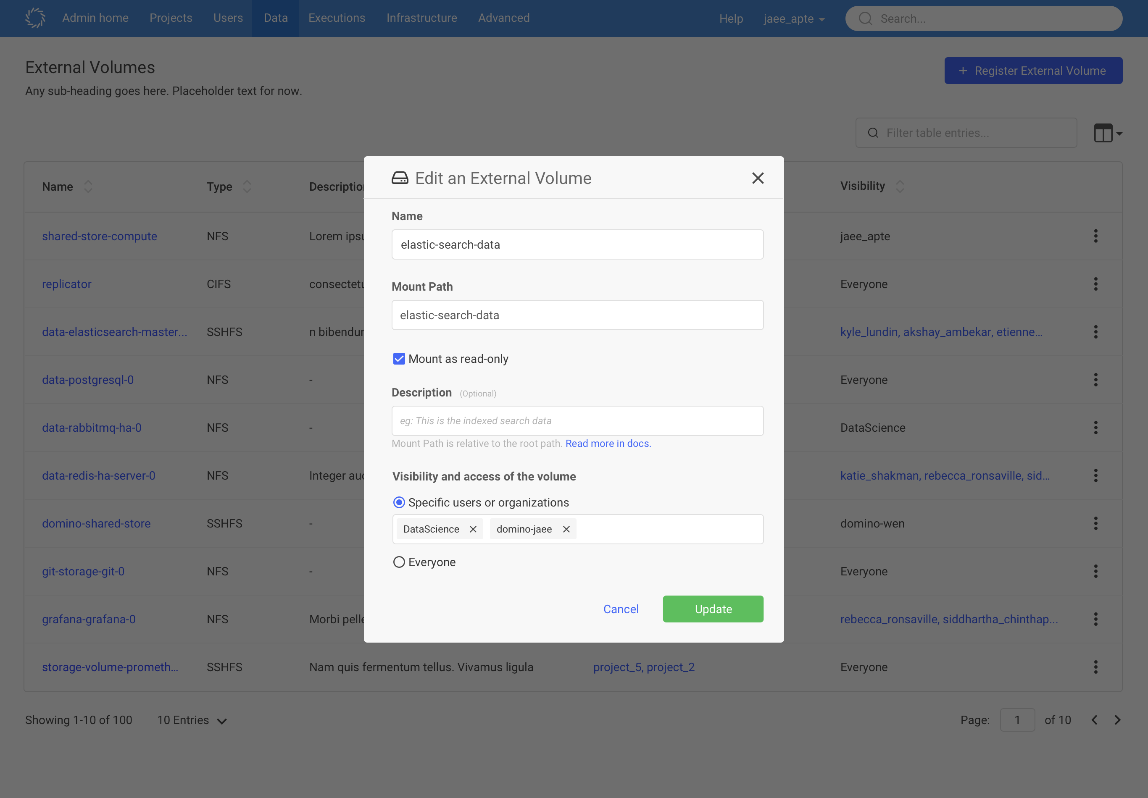Image resolution: width=1148 pixels, height=798 pixels.
Task: Open the Projects nav item
Action: click(x=171, y=18)
